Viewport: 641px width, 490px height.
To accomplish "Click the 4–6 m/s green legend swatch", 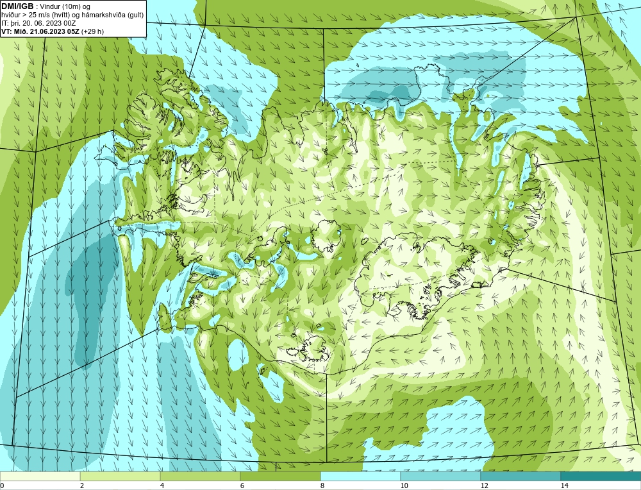I will coord(200,476).
